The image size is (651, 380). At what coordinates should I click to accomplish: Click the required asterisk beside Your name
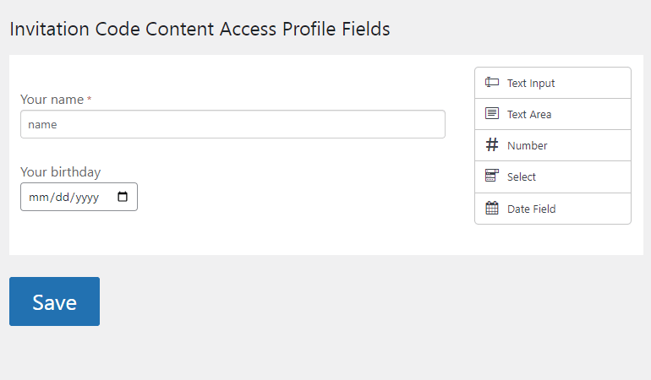point(90,100)
